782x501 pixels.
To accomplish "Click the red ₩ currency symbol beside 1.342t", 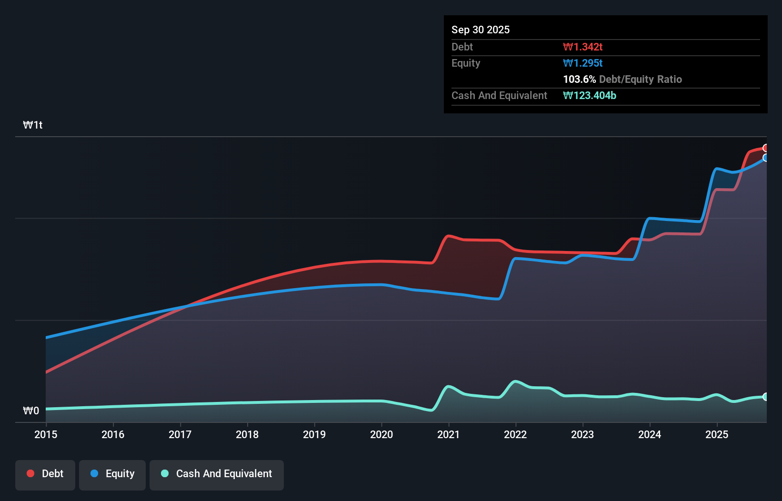I will [566, 47].
